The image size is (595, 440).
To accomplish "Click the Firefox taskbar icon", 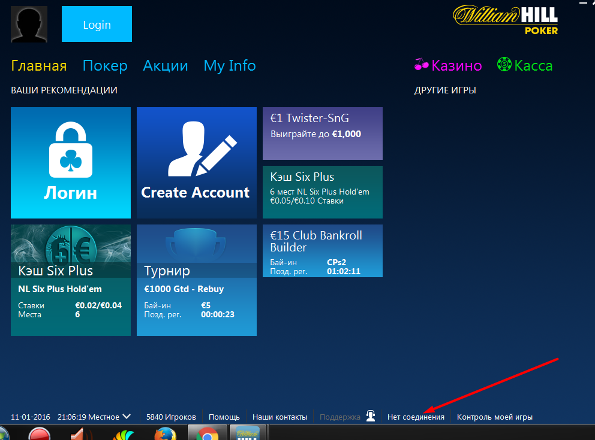I will [166, 433].
